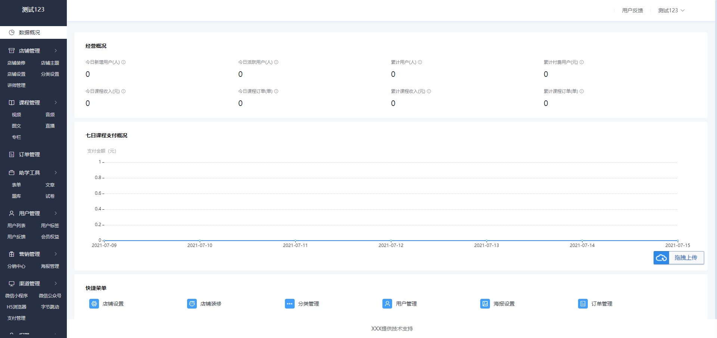
Task: Open 字节跳动 channel
Action: [50, 307]
